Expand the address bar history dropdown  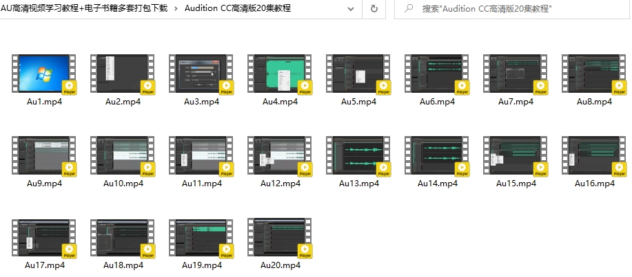click(x=350, y=9)
